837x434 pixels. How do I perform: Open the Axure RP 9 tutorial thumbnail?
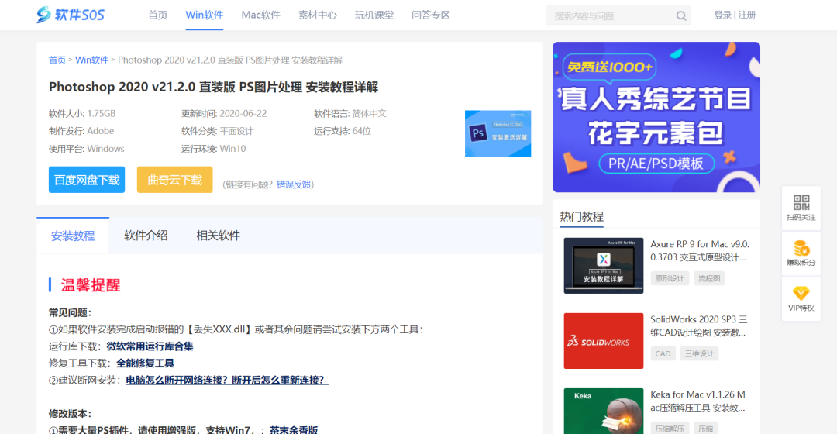pyautogui.click(x=604, y=265)
